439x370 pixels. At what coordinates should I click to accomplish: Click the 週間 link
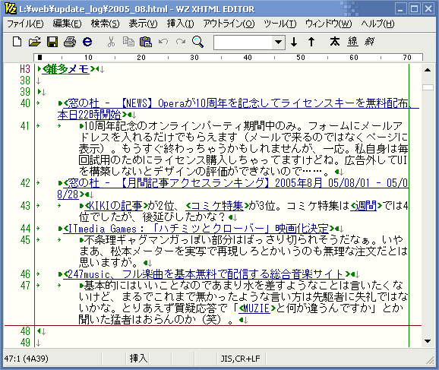coord(363,206)
